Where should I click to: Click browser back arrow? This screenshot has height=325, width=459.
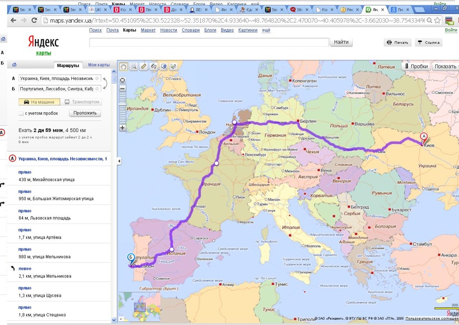tap(13, 20)
